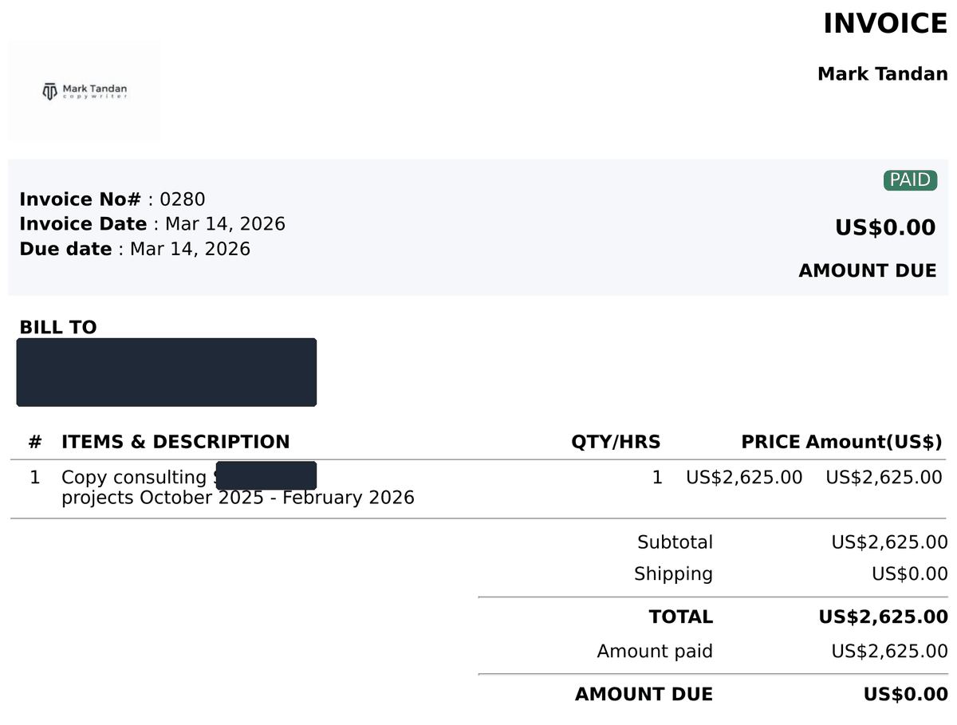Click the TOTAL label in the summary
The height and width of the screenshot is (725, 957).
pyautogui.click(x=681, y=617)
